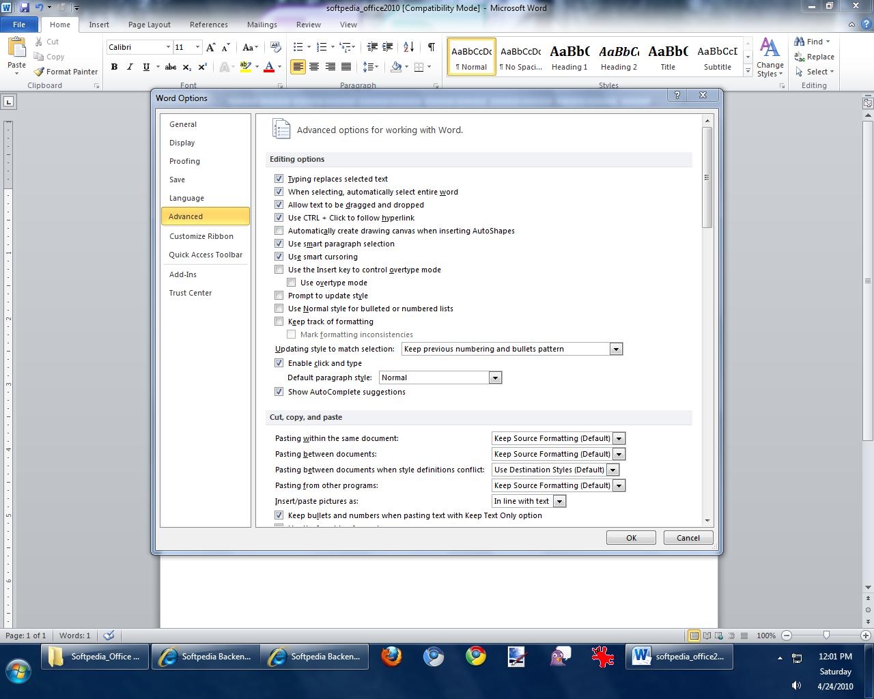
Task: Expand Insert/paste pictures as dropdown
Action: pyautogui.click(x=559, y=501)
